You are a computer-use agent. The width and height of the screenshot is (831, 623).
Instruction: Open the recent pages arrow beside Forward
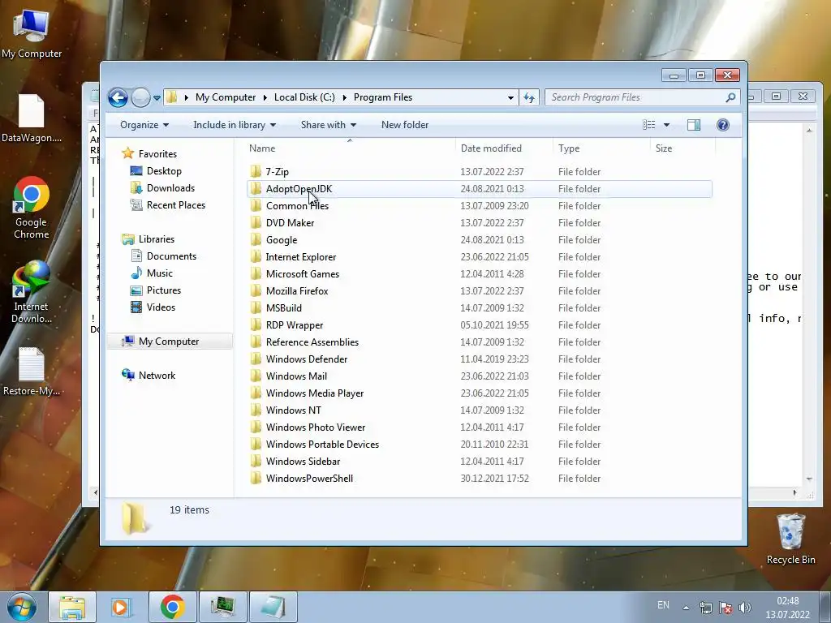coord(157,98)
